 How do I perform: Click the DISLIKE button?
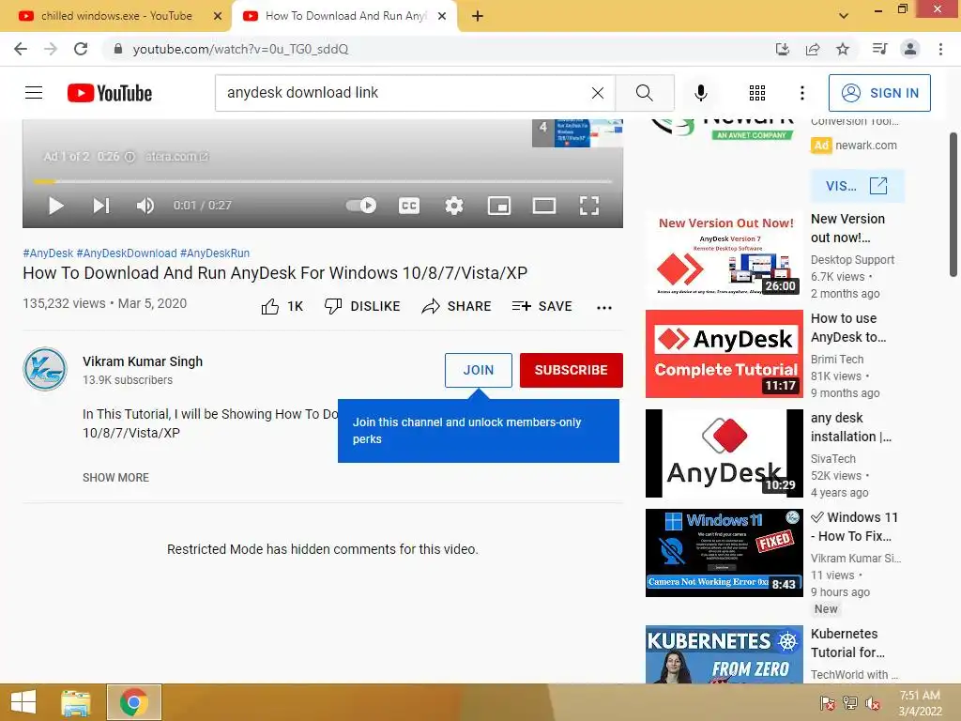tap(362, 307)
